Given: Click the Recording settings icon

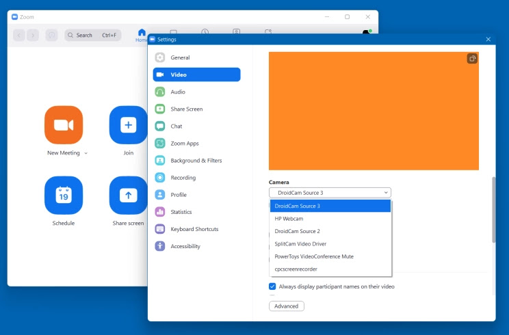Looking at the screenshot, I should [x=159, y=178].
